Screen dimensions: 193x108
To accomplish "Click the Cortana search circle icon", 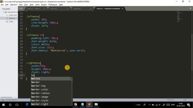I will 10,105.
